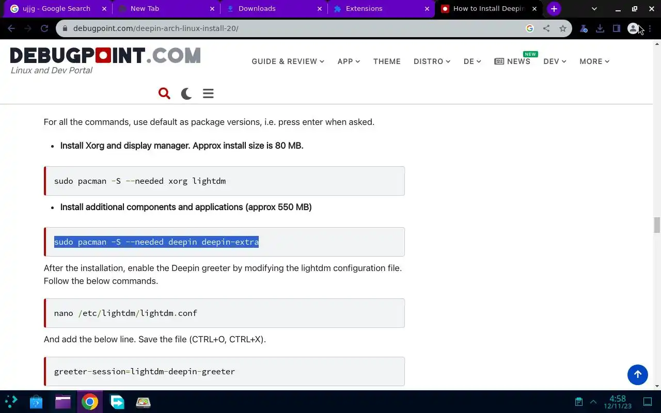Click the DEBUGPOINT.COM logo
This screenshot has width=661, height=413.
[x=105, y=55]
